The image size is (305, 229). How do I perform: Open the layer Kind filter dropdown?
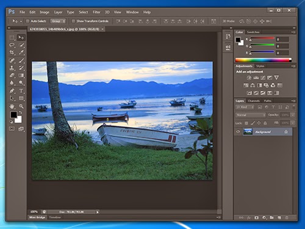point(245,107)
